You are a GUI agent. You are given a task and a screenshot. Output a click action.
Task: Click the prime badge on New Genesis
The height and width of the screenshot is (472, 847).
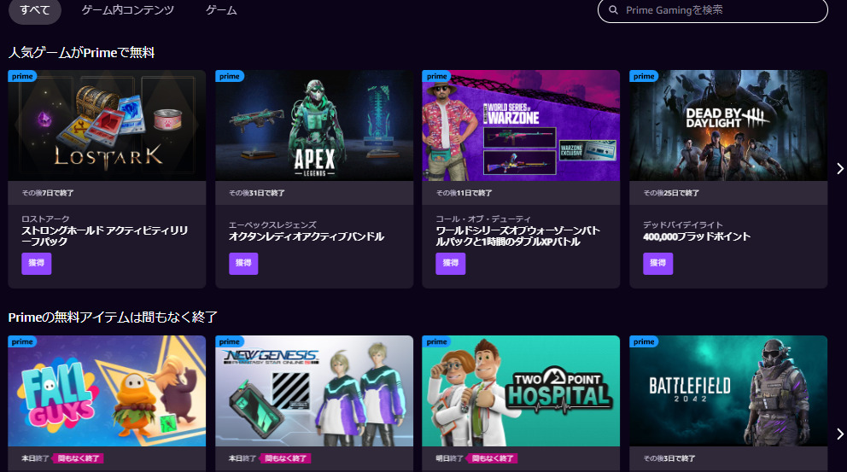click(230, 342)
